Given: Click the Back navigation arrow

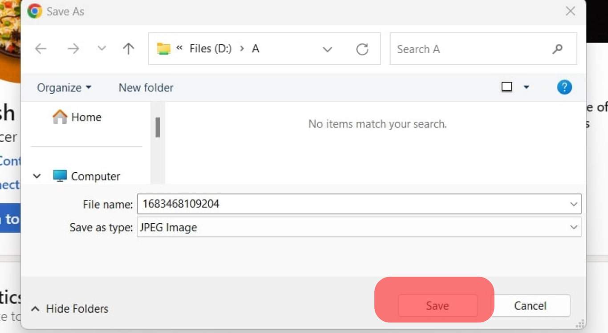Looking at the screenshot, I should 41,49.
